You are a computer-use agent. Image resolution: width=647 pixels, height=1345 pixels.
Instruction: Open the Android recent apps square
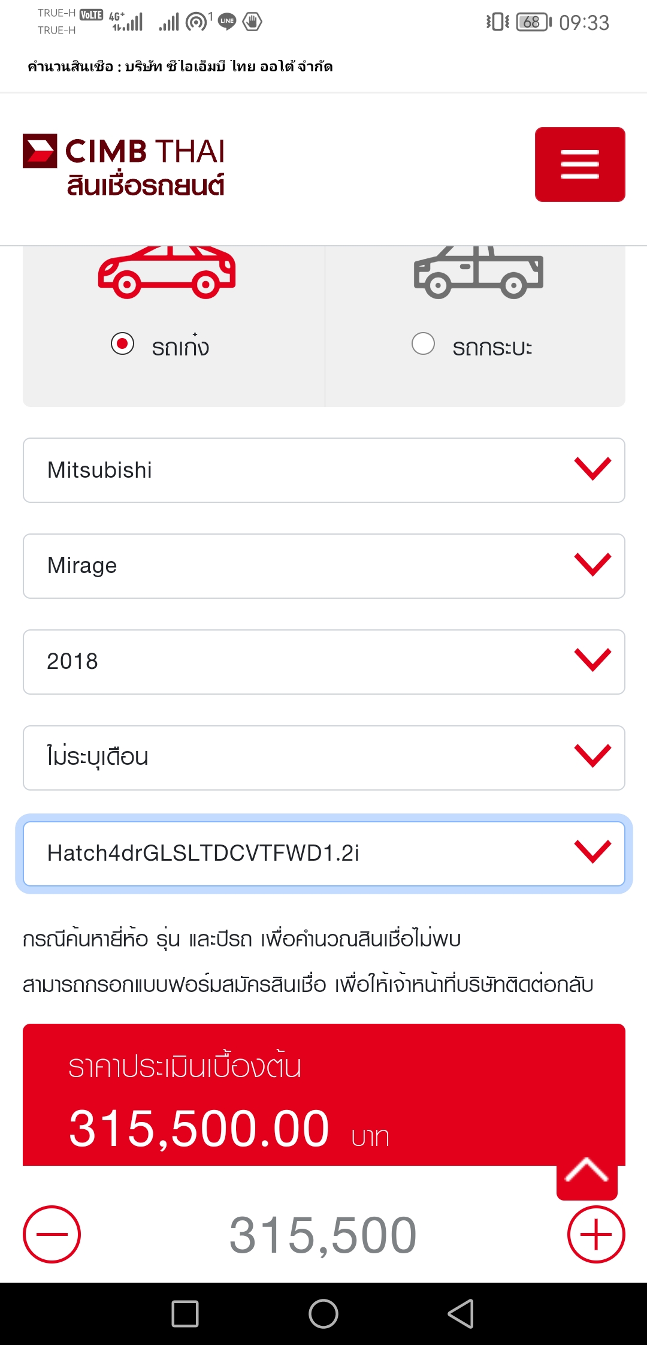coord(185,1314)
